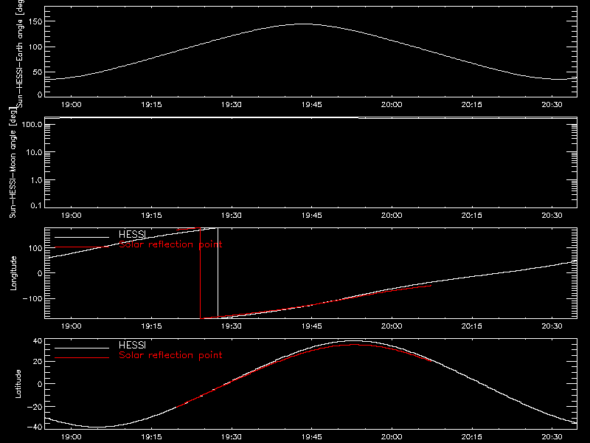
Task: Click 'Solar reflection point' legend in Longitude plot
Action: click(170, 244)
